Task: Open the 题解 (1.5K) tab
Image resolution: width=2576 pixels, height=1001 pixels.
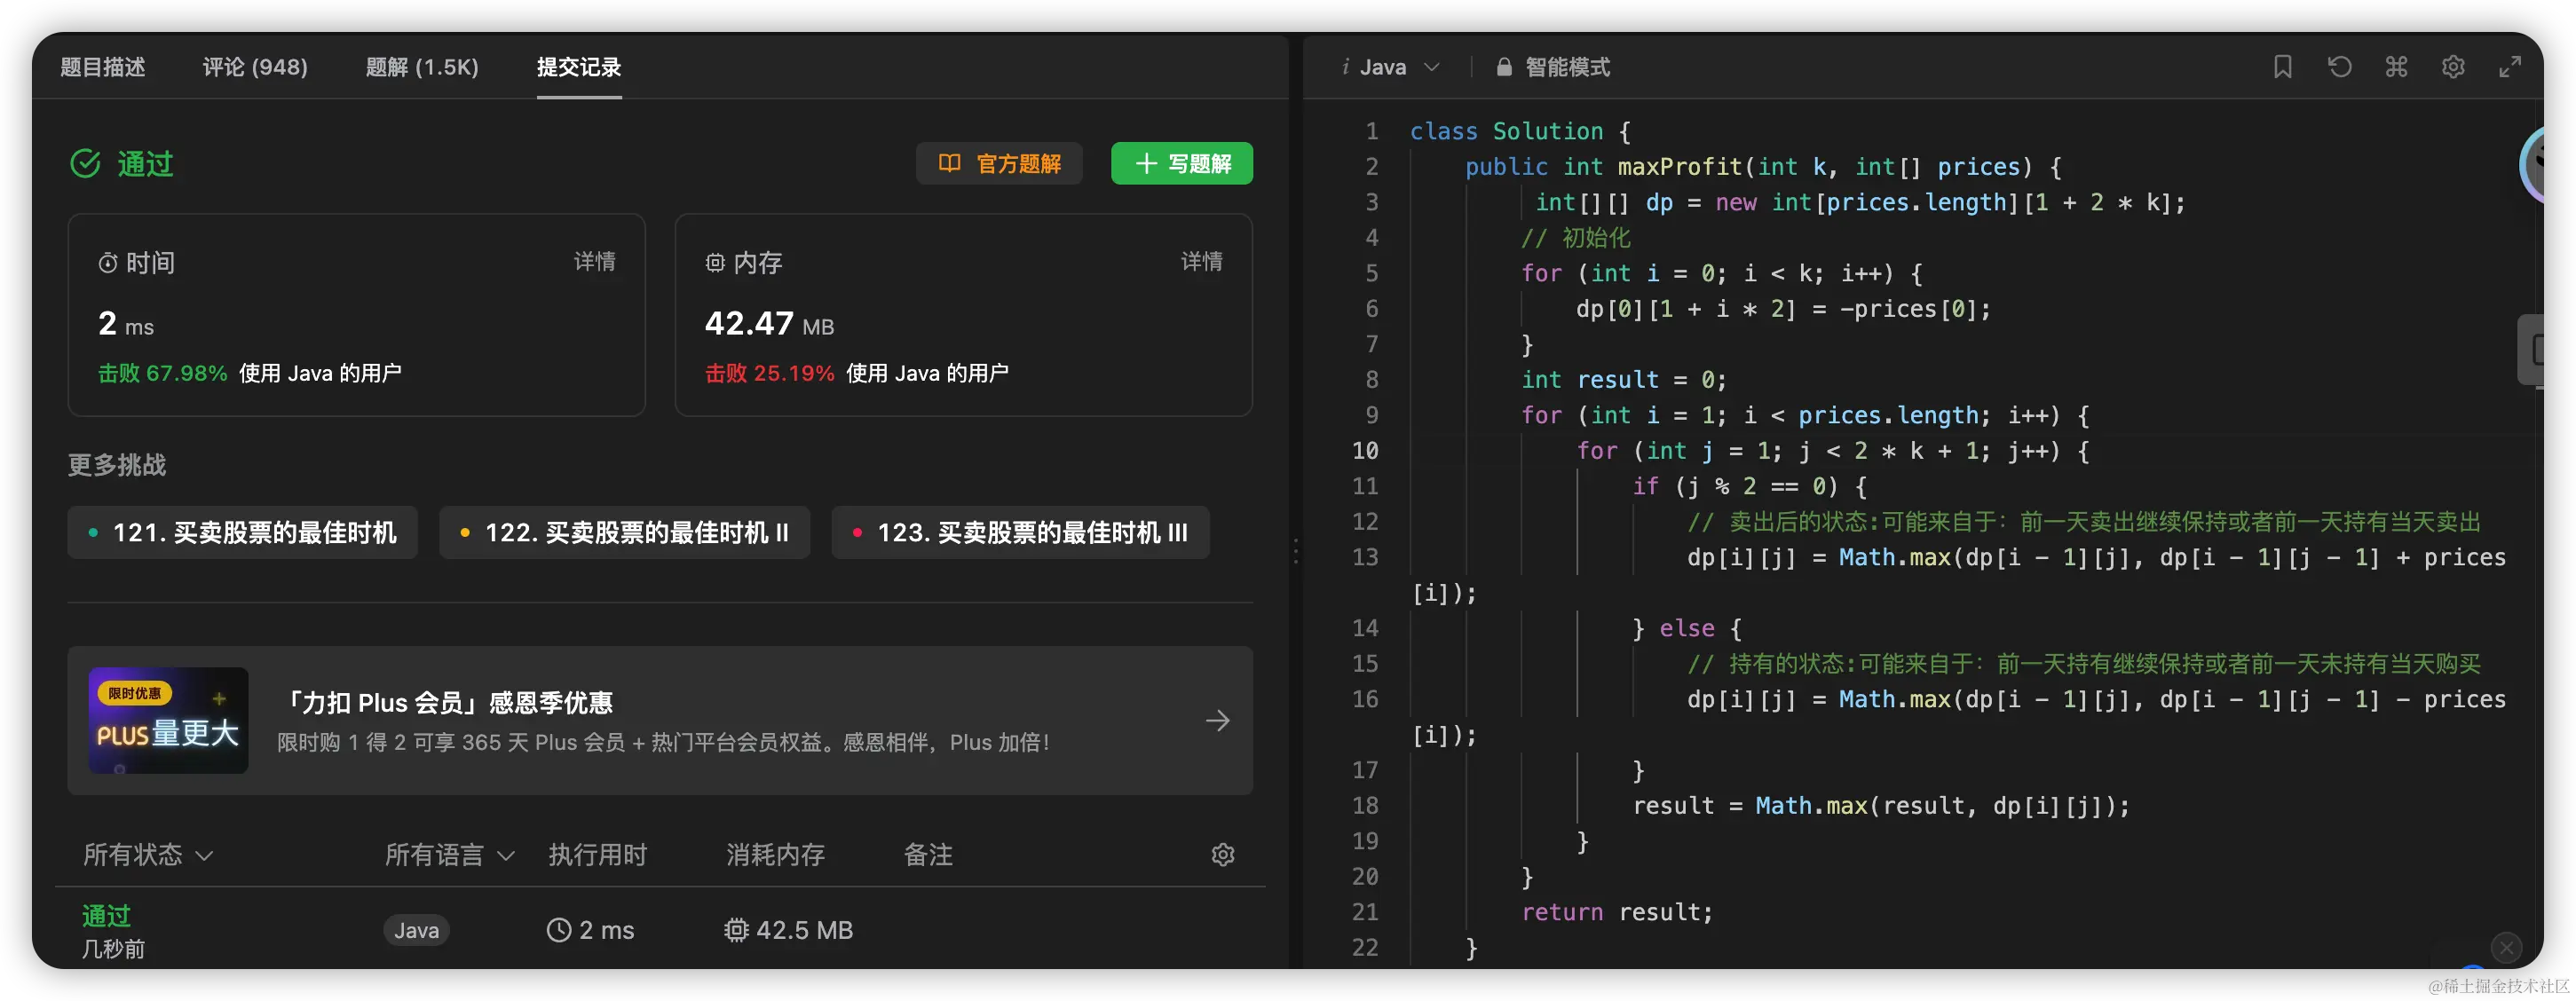Action: (x=422, y=67)
